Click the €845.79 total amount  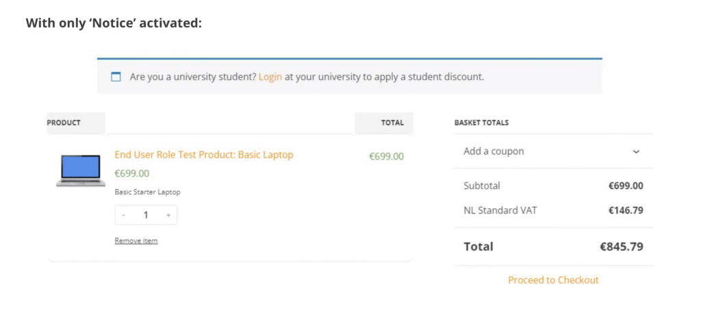(x=622, y=247)
